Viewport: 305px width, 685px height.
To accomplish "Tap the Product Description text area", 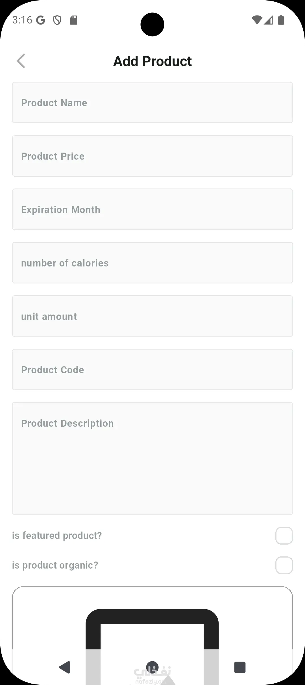I will (x=152, y=458).
